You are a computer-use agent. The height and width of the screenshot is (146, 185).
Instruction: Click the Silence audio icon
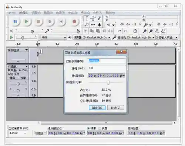[110, 31]
